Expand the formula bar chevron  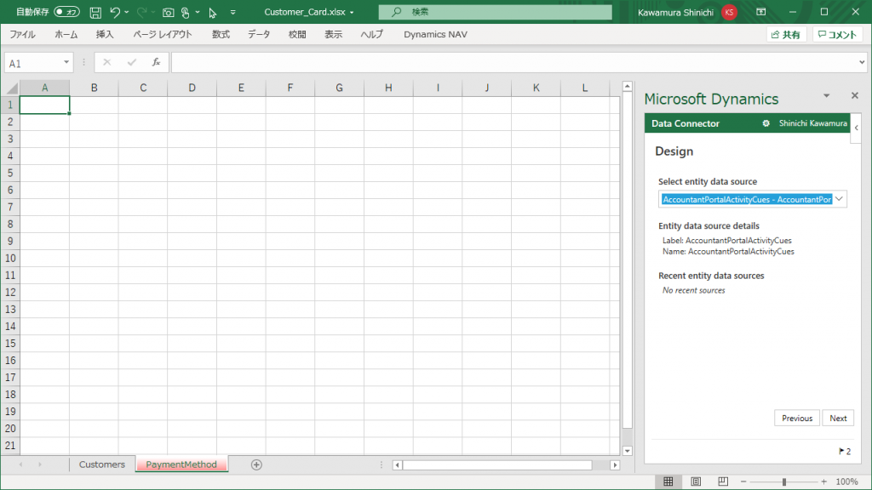click(x=862, y=62)
